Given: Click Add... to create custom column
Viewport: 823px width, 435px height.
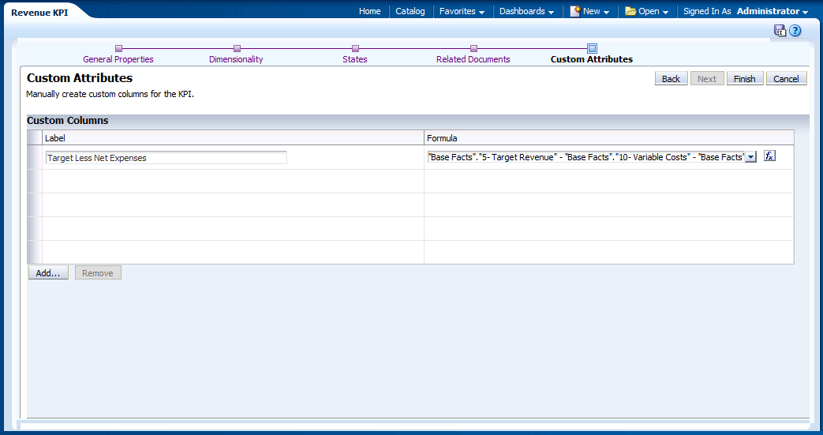Looking at the screenshot, I should point(48,273).
